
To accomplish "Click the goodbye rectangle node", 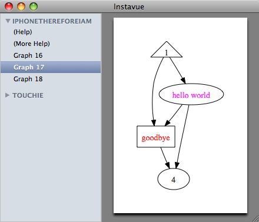I will [156, 137].
